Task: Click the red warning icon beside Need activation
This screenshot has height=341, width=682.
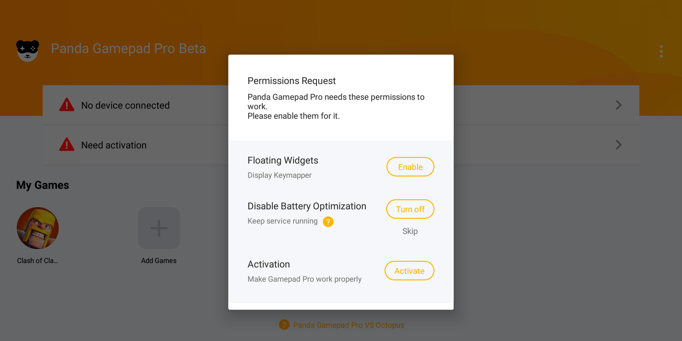Action: coord(67,145)
